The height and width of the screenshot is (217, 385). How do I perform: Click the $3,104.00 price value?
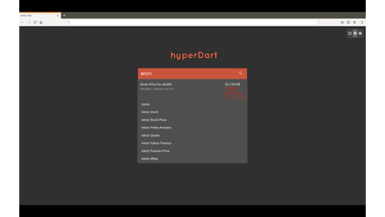point(233,84)
